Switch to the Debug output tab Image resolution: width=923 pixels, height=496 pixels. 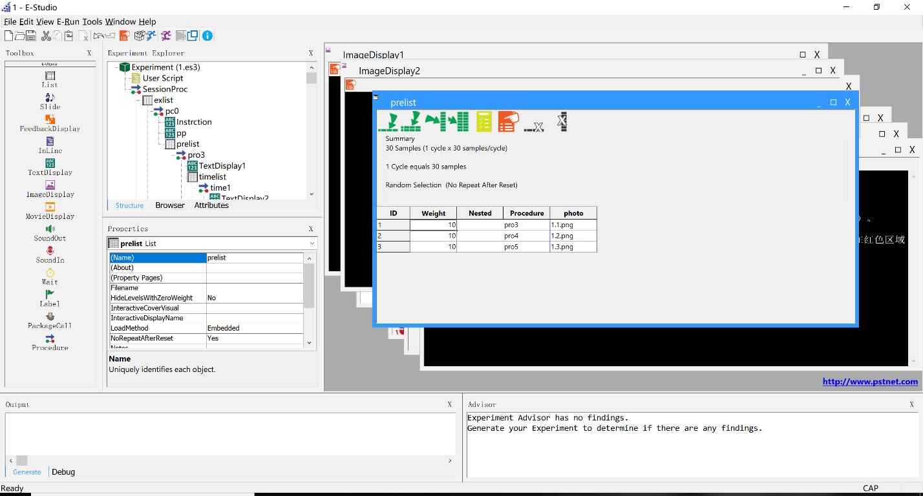[x=63, y=472]
